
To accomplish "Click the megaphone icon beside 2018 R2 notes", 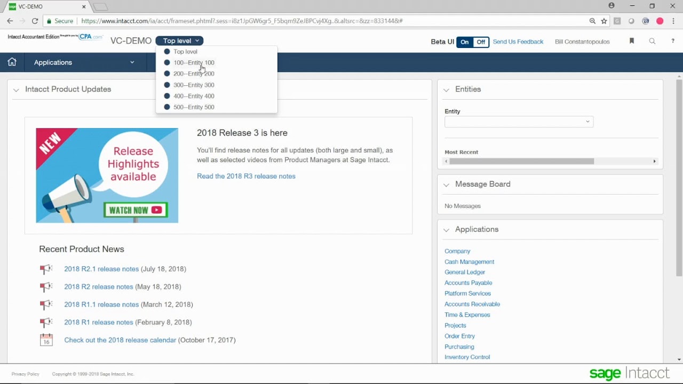I will click(46, 287).
